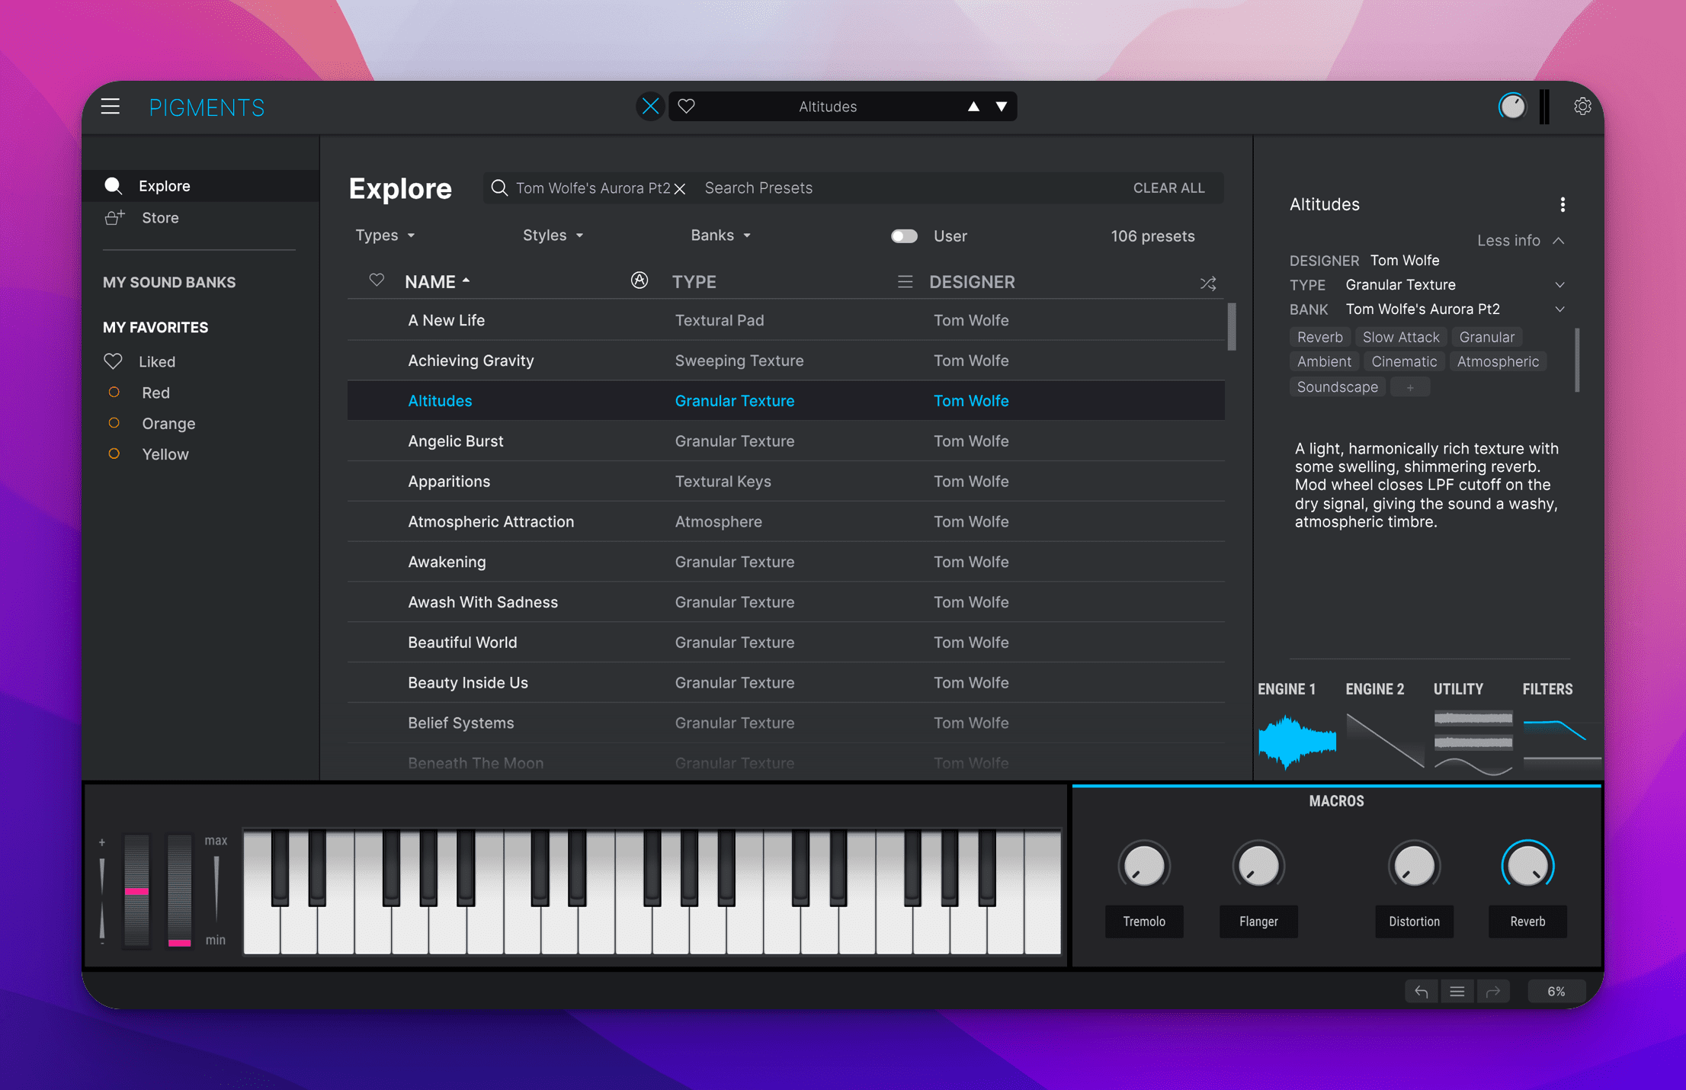This screenshot has height=1090, width=1686.
Task: Go to previous preset with up arrow
Action: [x=973, y=107]
